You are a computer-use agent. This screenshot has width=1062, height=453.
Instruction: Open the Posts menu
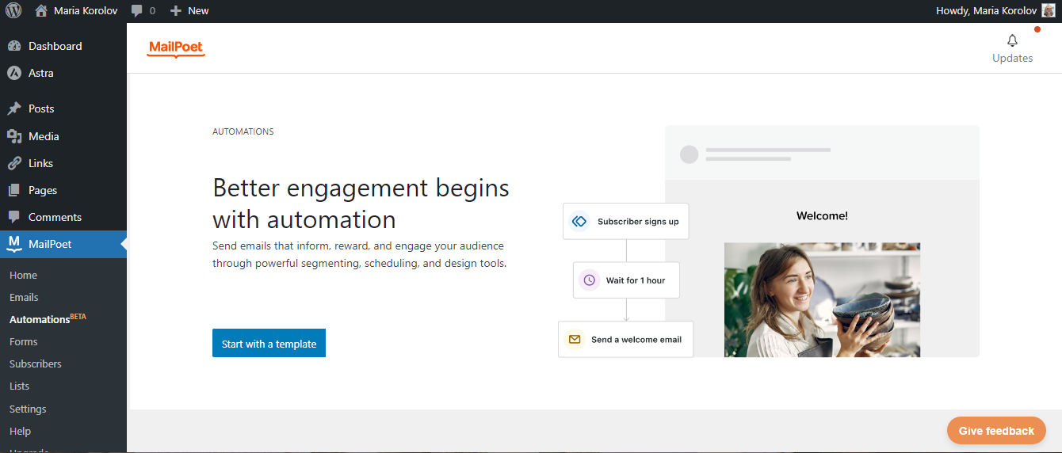[x=63, y=108]
